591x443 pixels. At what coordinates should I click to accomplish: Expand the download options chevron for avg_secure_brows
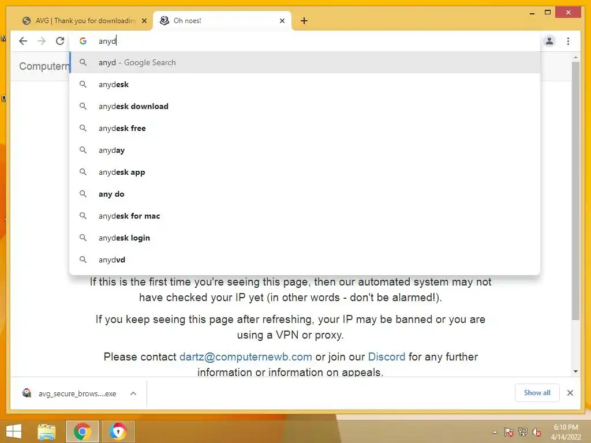133,393
